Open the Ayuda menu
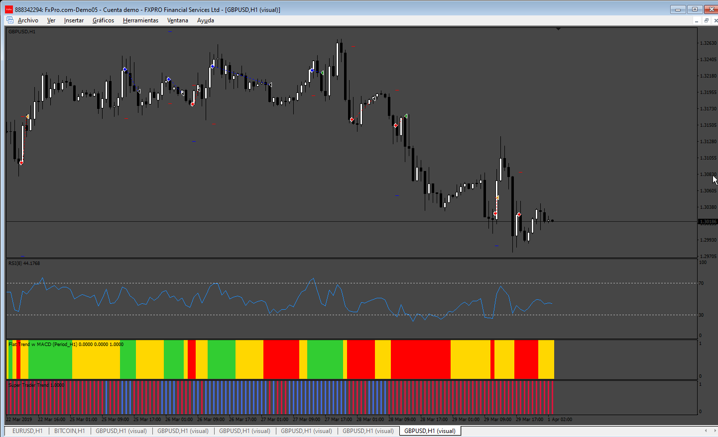This screenshot has height=437, width=718. (x=206, y=20)
